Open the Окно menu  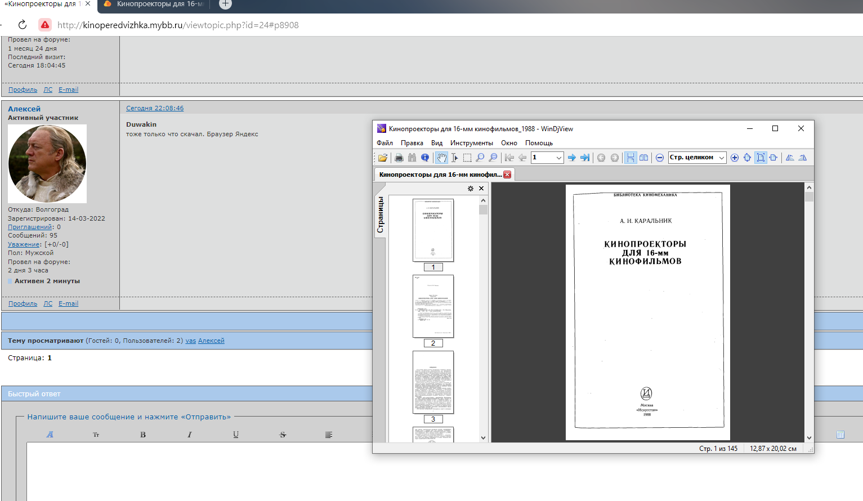509,143
